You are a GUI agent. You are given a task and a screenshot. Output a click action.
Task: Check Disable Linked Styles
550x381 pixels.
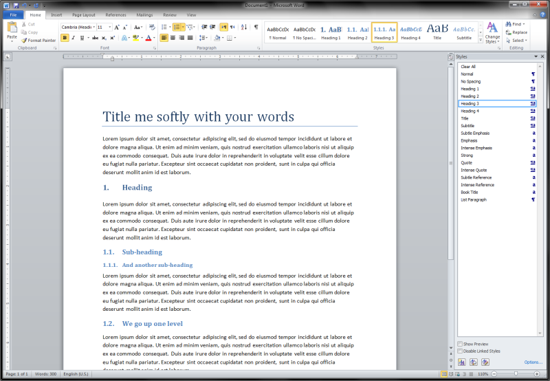point(460,351)
